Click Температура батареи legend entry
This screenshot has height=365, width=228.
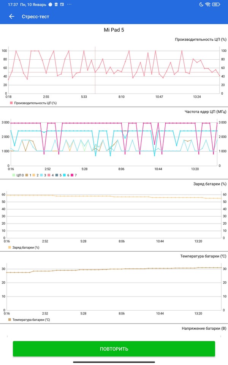(29, 320)
